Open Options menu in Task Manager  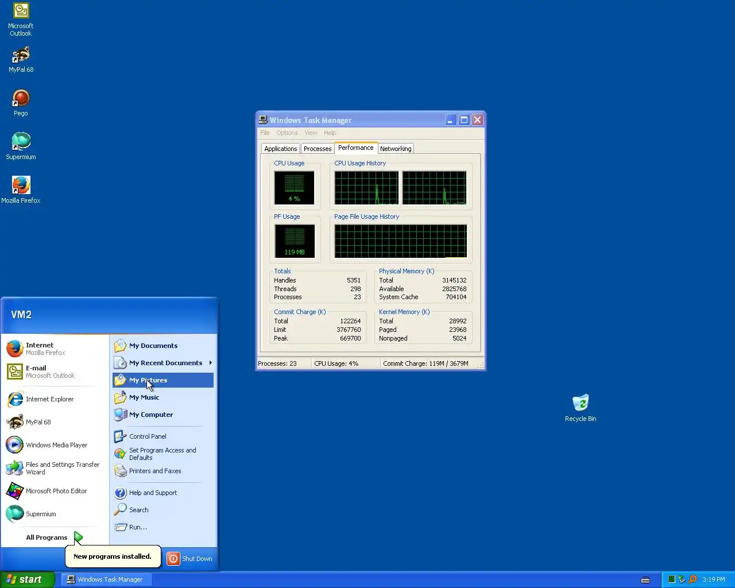tap(287, 133)
